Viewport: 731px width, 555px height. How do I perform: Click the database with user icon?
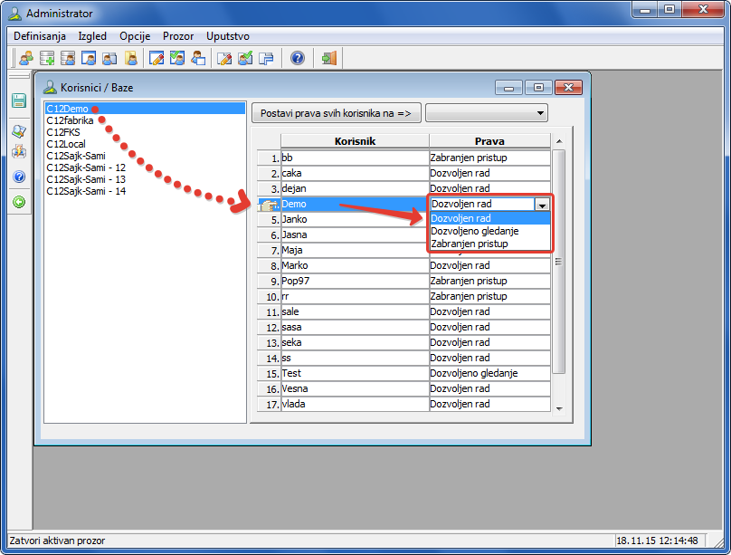click(68, 58)
